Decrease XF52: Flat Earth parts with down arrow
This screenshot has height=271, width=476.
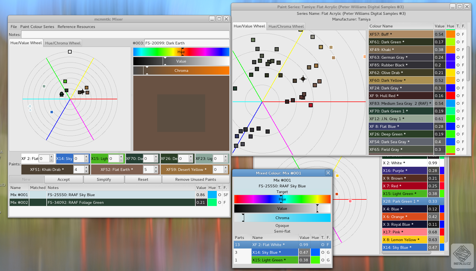(156, 171)
